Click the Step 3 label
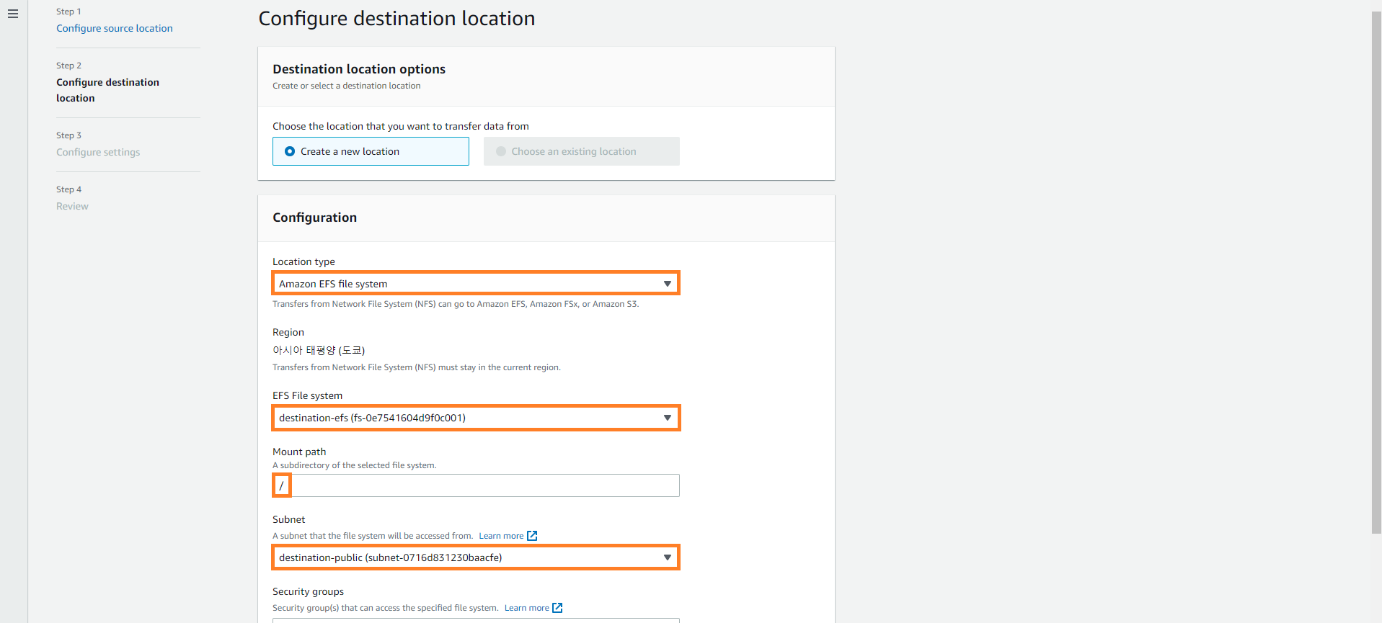The image size is (1382, 623). pos(68,135)
